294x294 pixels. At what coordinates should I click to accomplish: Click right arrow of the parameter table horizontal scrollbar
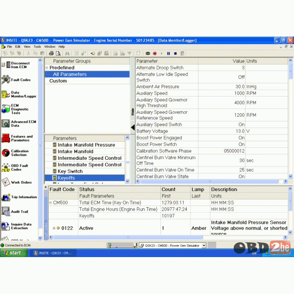point(285,181)
